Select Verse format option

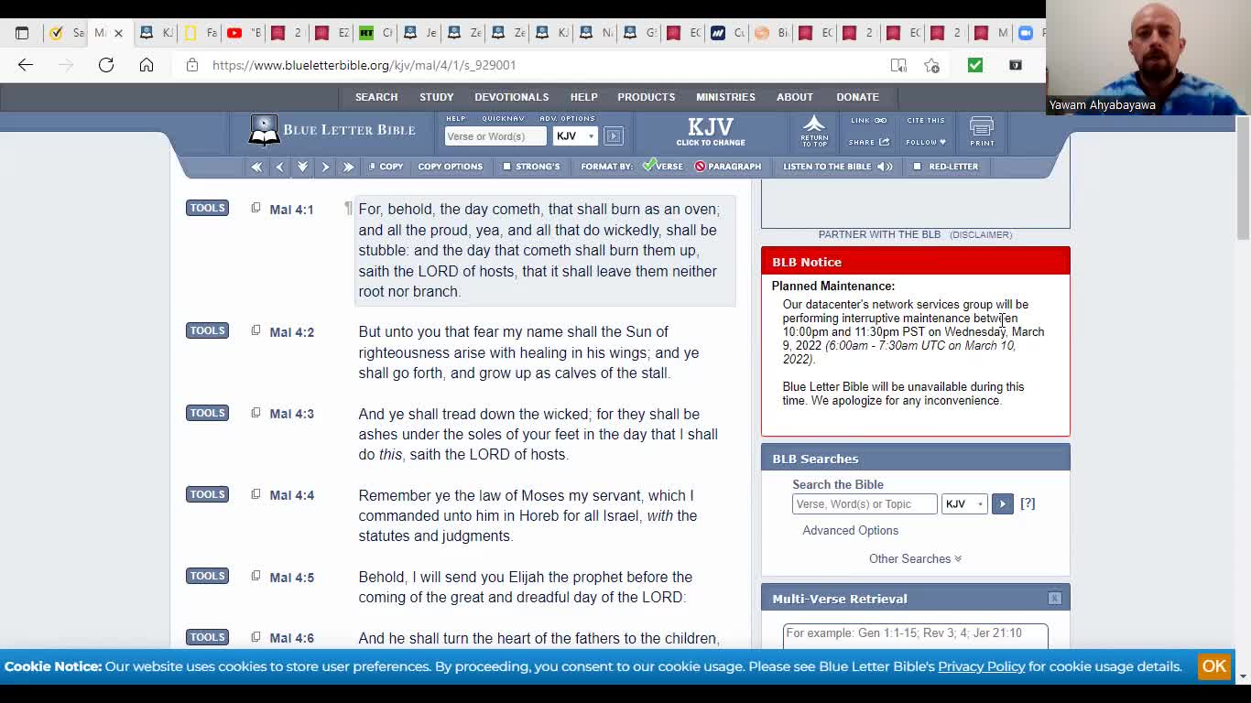[663, 167]
